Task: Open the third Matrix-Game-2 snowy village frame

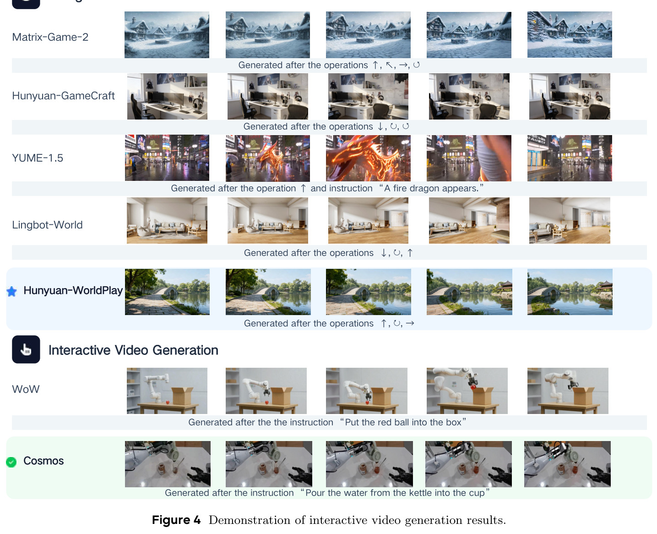Action: click(x=368, y=35)
